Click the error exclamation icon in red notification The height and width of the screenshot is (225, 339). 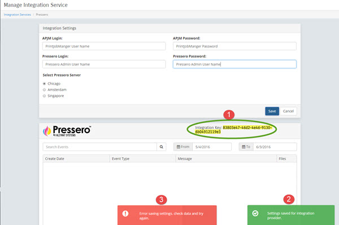(125, 214)
